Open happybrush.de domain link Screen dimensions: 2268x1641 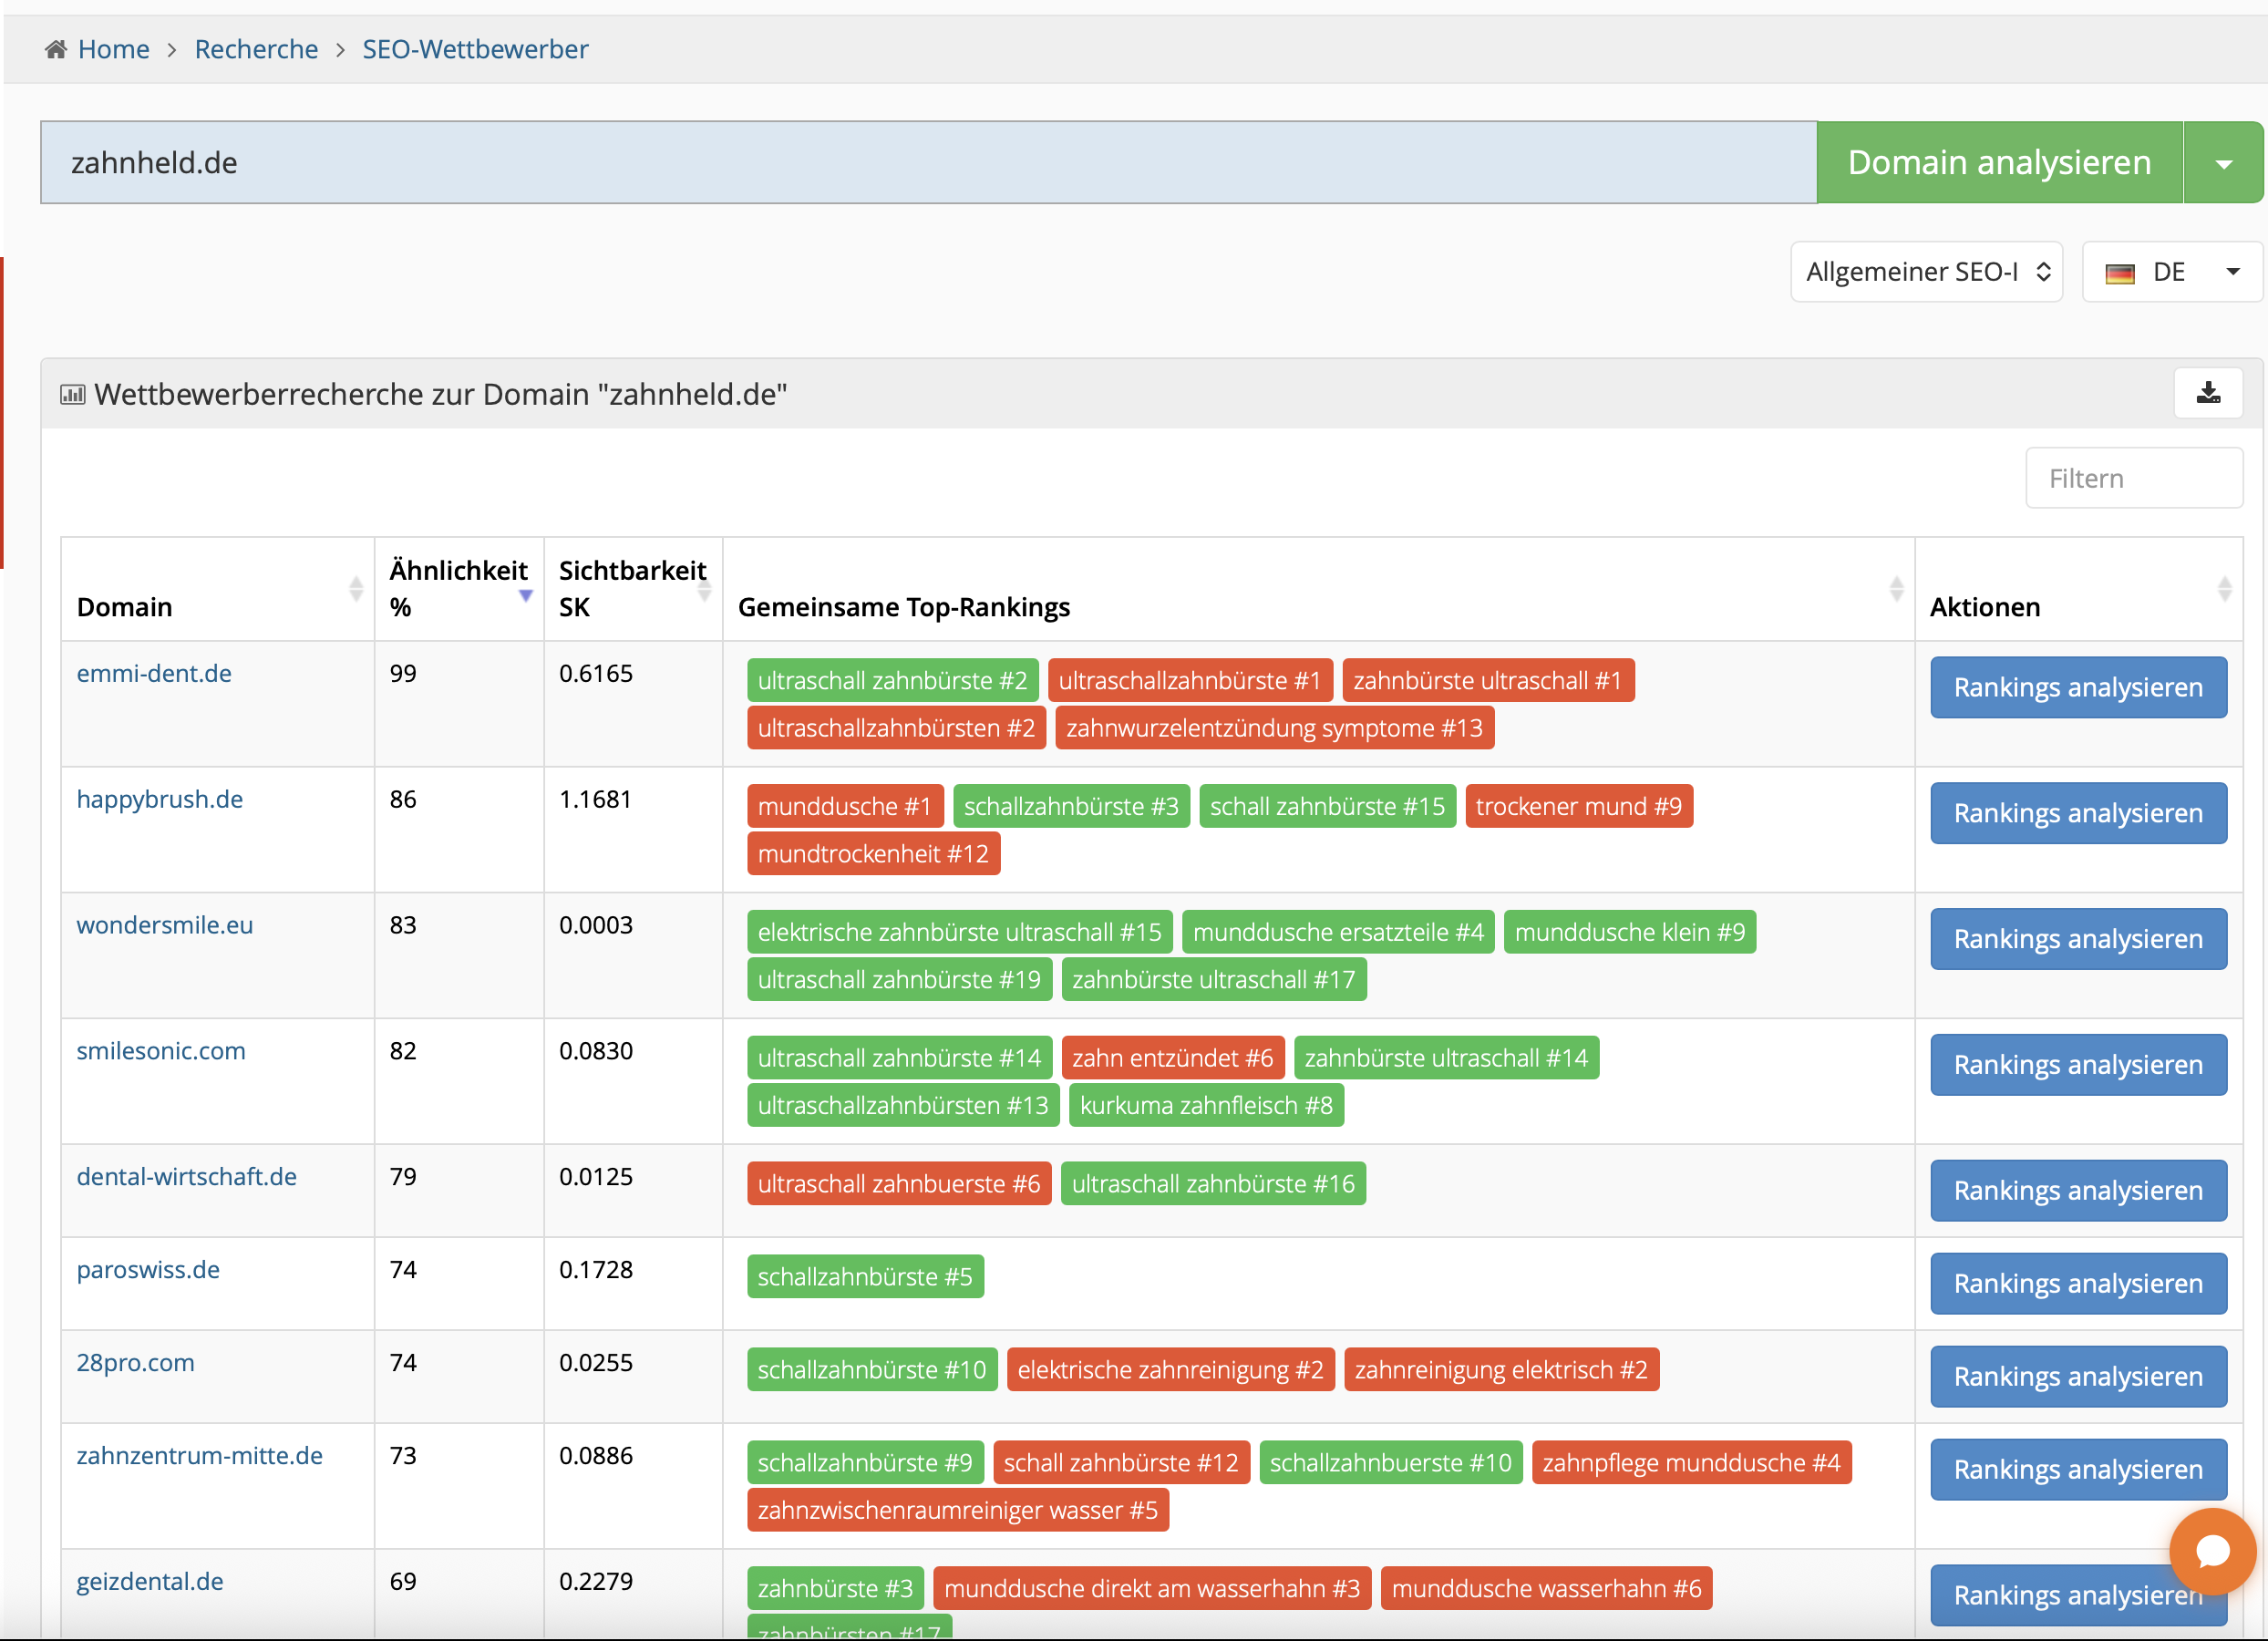pyautogui.click(x=160, y=799)
